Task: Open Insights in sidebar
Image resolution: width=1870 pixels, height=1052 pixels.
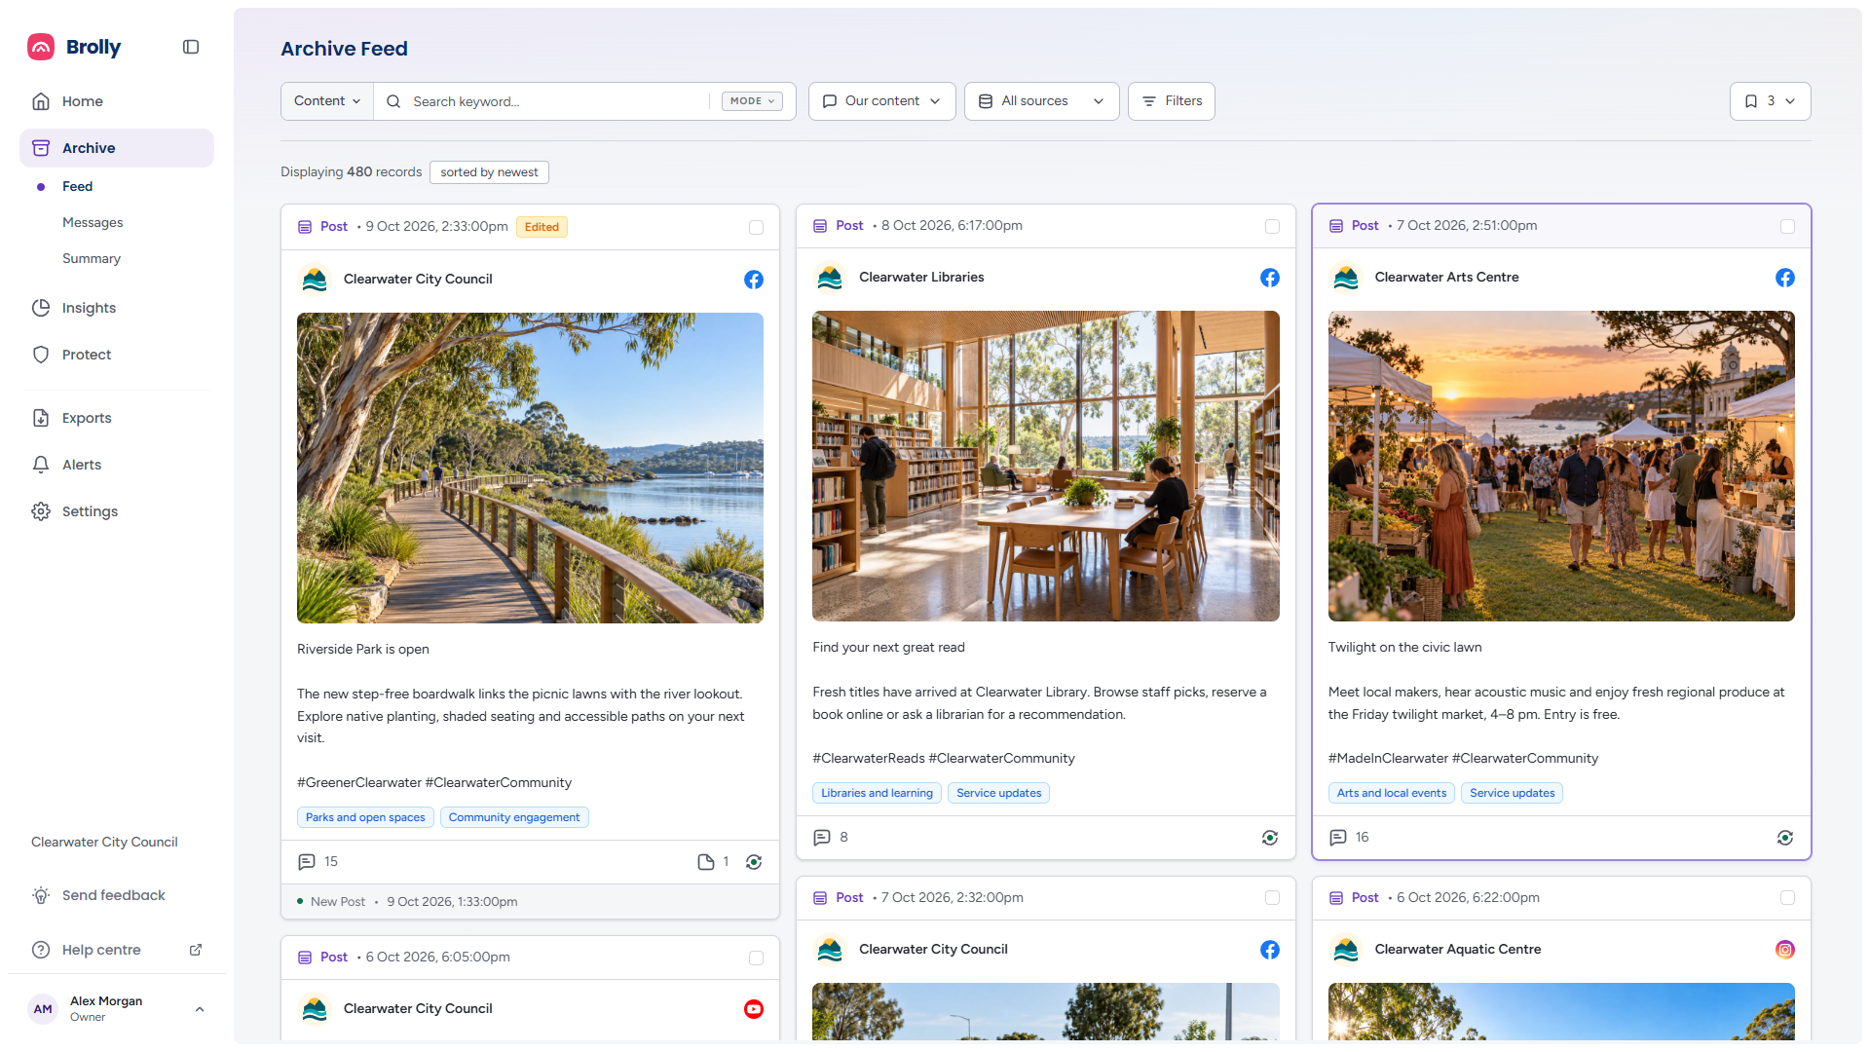Action: pyautogui.click(x=117, y=308)
